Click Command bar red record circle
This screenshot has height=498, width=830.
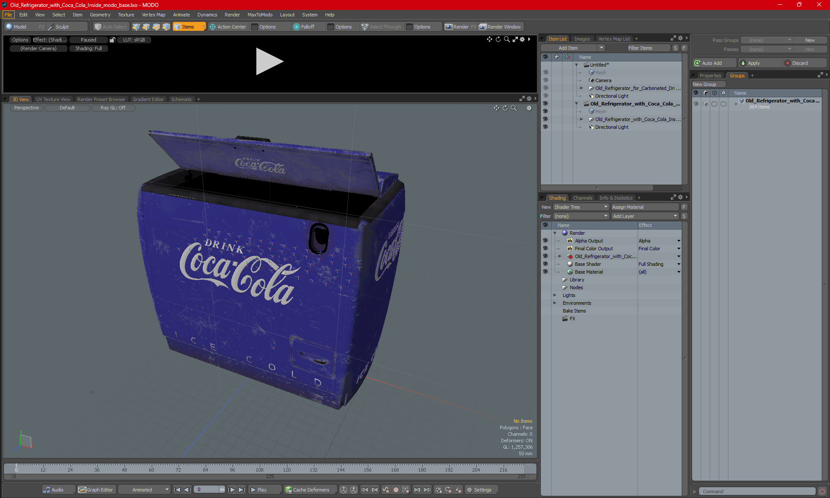tap(822, 492)
